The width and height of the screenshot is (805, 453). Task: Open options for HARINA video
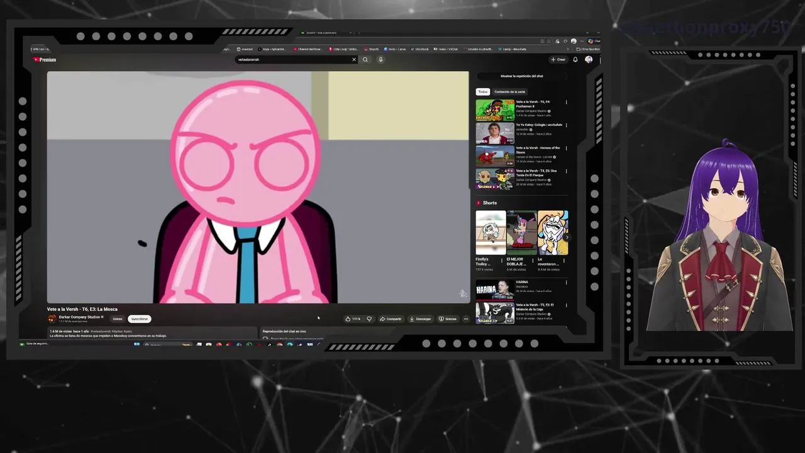click(x=566, y=282)
